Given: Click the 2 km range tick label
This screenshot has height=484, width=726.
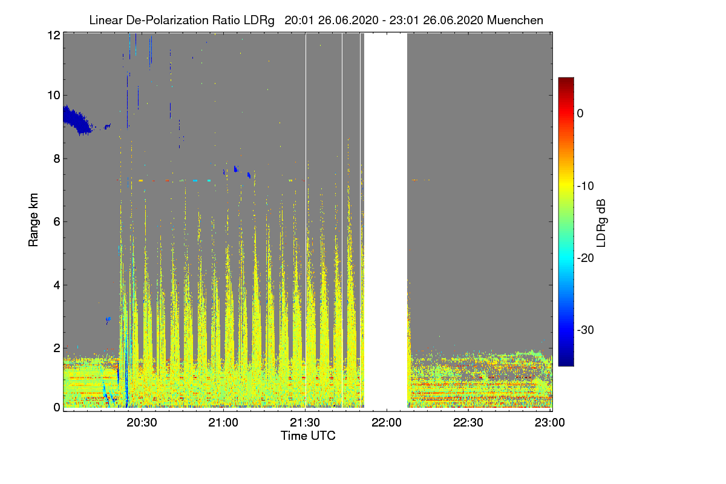Looking at the screenshot, I should [57, 348].
